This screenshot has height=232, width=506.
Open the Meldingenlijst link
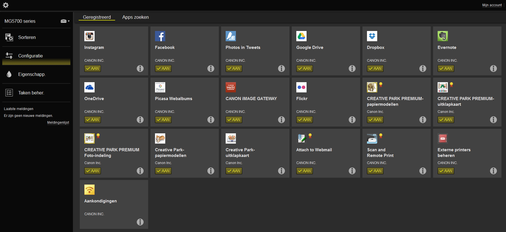pos(58,123)
